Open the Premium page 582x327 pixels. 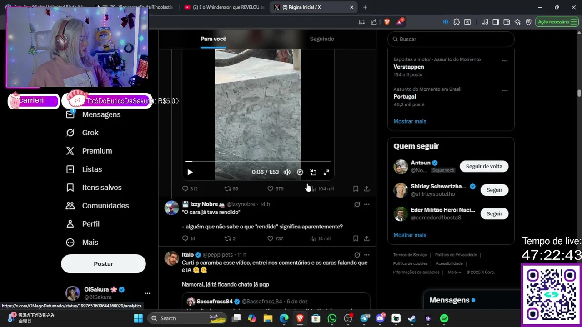[89, 151]
